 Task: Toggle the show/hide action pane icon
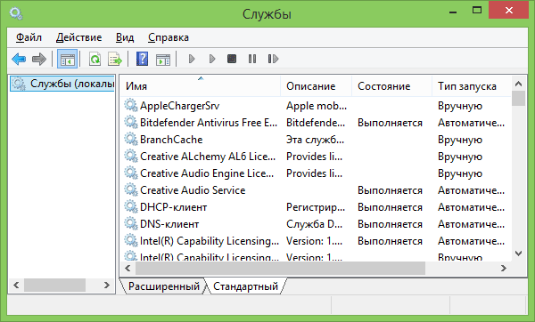[x=163, y=60]
